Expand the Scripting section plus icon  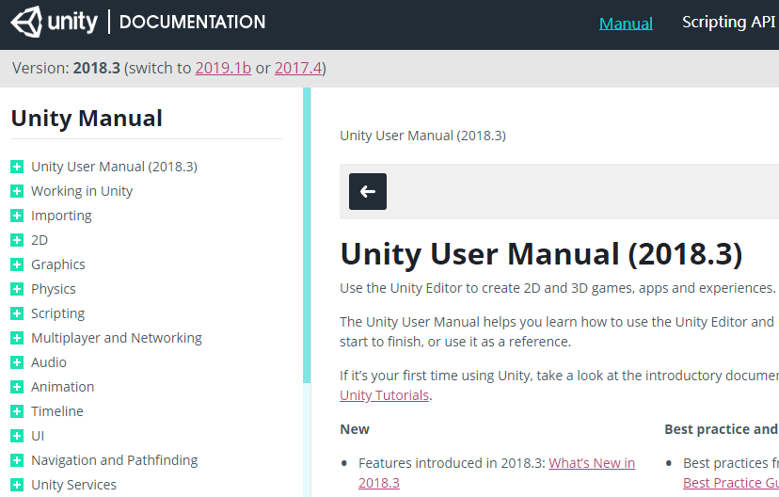tap(17, 313)
